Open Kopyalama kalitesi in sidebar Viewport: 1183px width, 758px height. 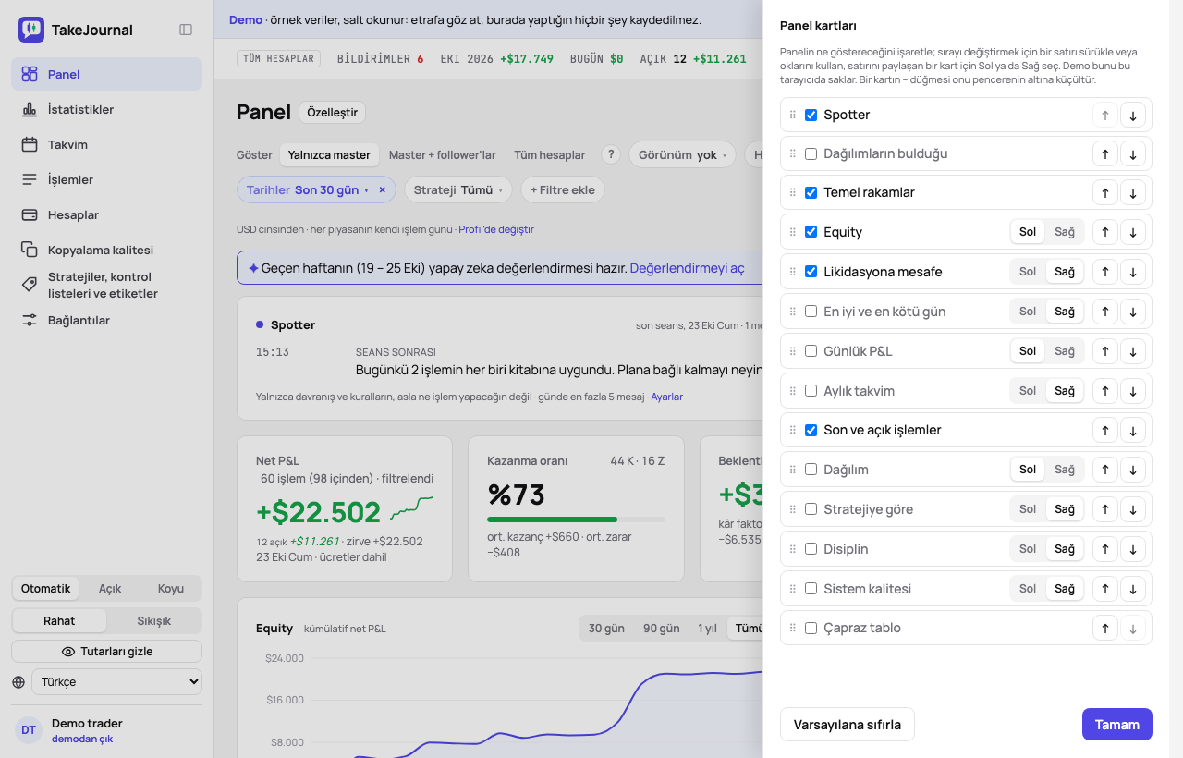pos(106,250)
